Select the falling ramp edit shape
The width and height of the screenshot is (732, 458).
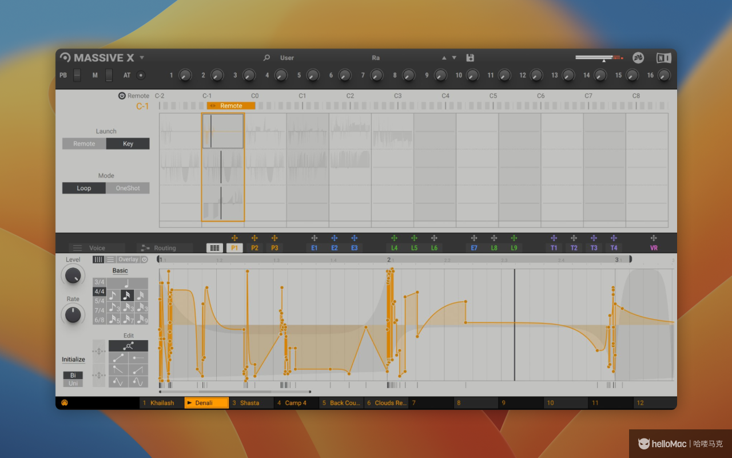click(x=118, y=369)
